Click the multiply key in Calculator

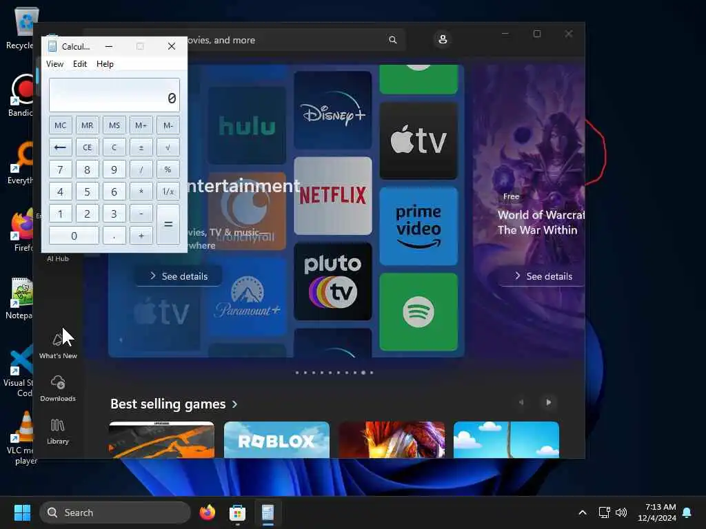click(141, 191)
